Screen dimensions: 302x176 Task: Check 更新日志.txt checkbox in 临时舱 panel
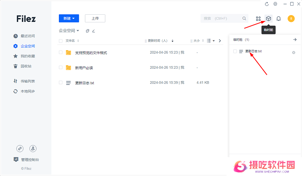click(235, 51)
